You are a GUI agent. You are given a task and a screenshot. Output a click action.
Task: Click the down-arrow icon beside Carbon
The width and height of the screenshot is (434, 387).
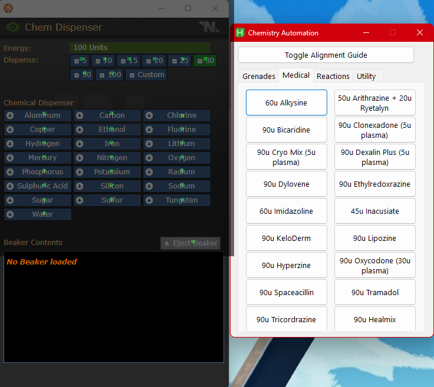[x=80, y=115]
